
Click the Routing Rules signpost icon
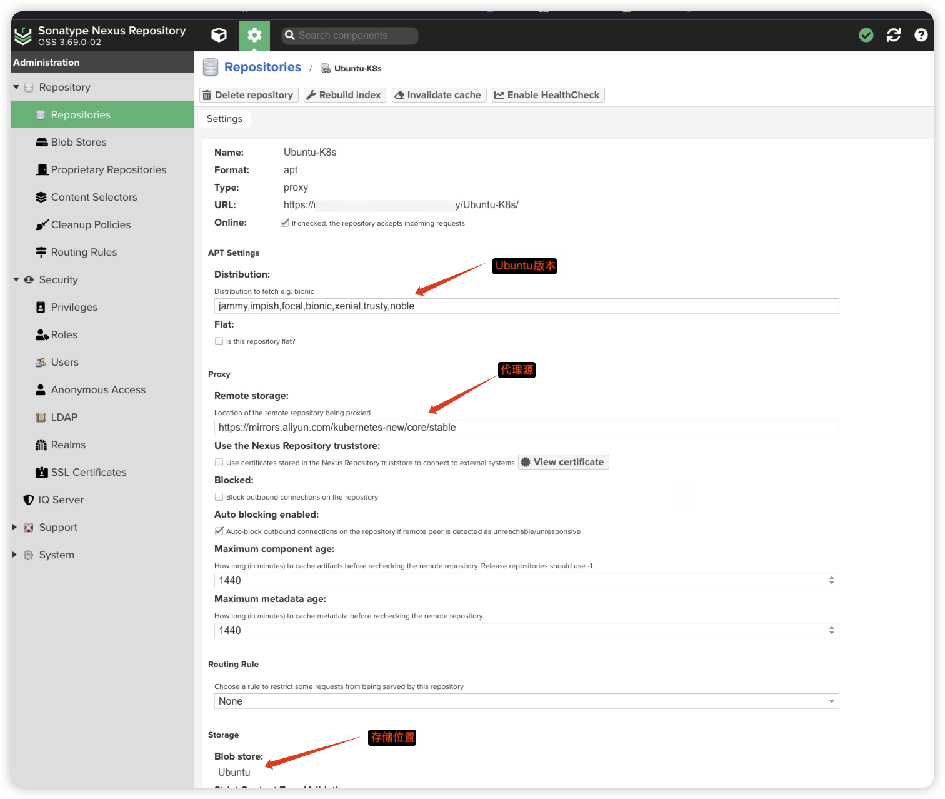pos(41,252)
